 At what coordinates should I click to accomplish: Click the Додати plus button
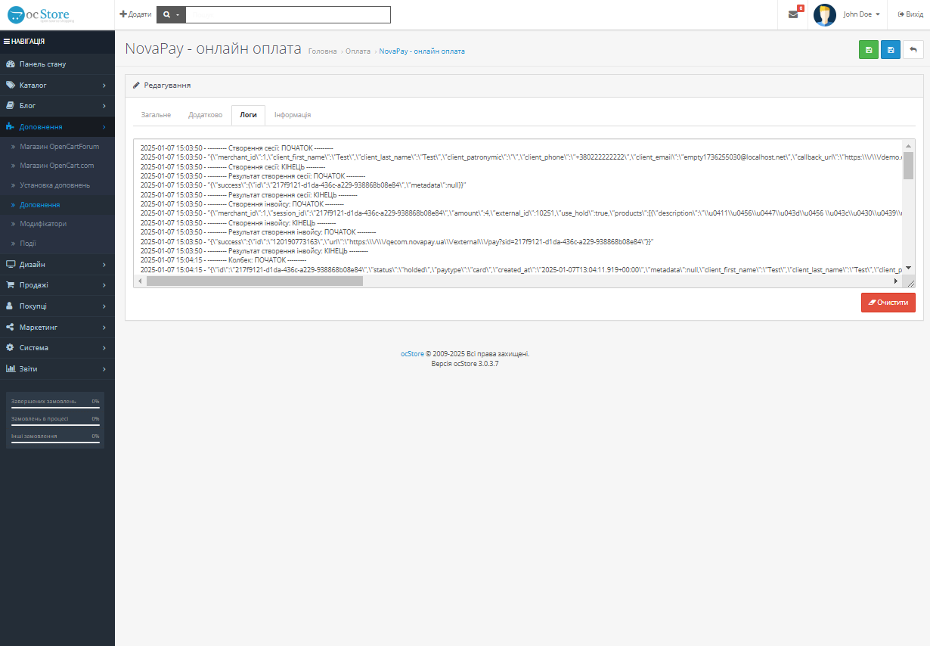[135, 14]
